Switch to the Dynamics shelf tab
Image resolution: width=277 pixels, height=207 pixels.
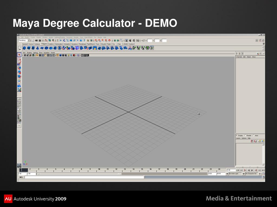pos(74,44)
